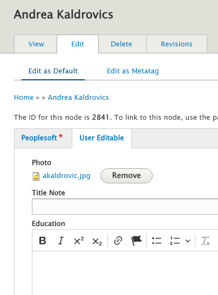Open the Delete tab
The height and width of the screenshot is (295, 218).
[x=122, y=44]
